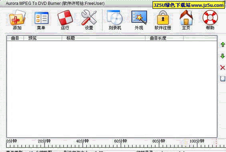Open 帮助 (Help) lifebuoy icon
The image size is (226, 152).
tap(210, 18)
